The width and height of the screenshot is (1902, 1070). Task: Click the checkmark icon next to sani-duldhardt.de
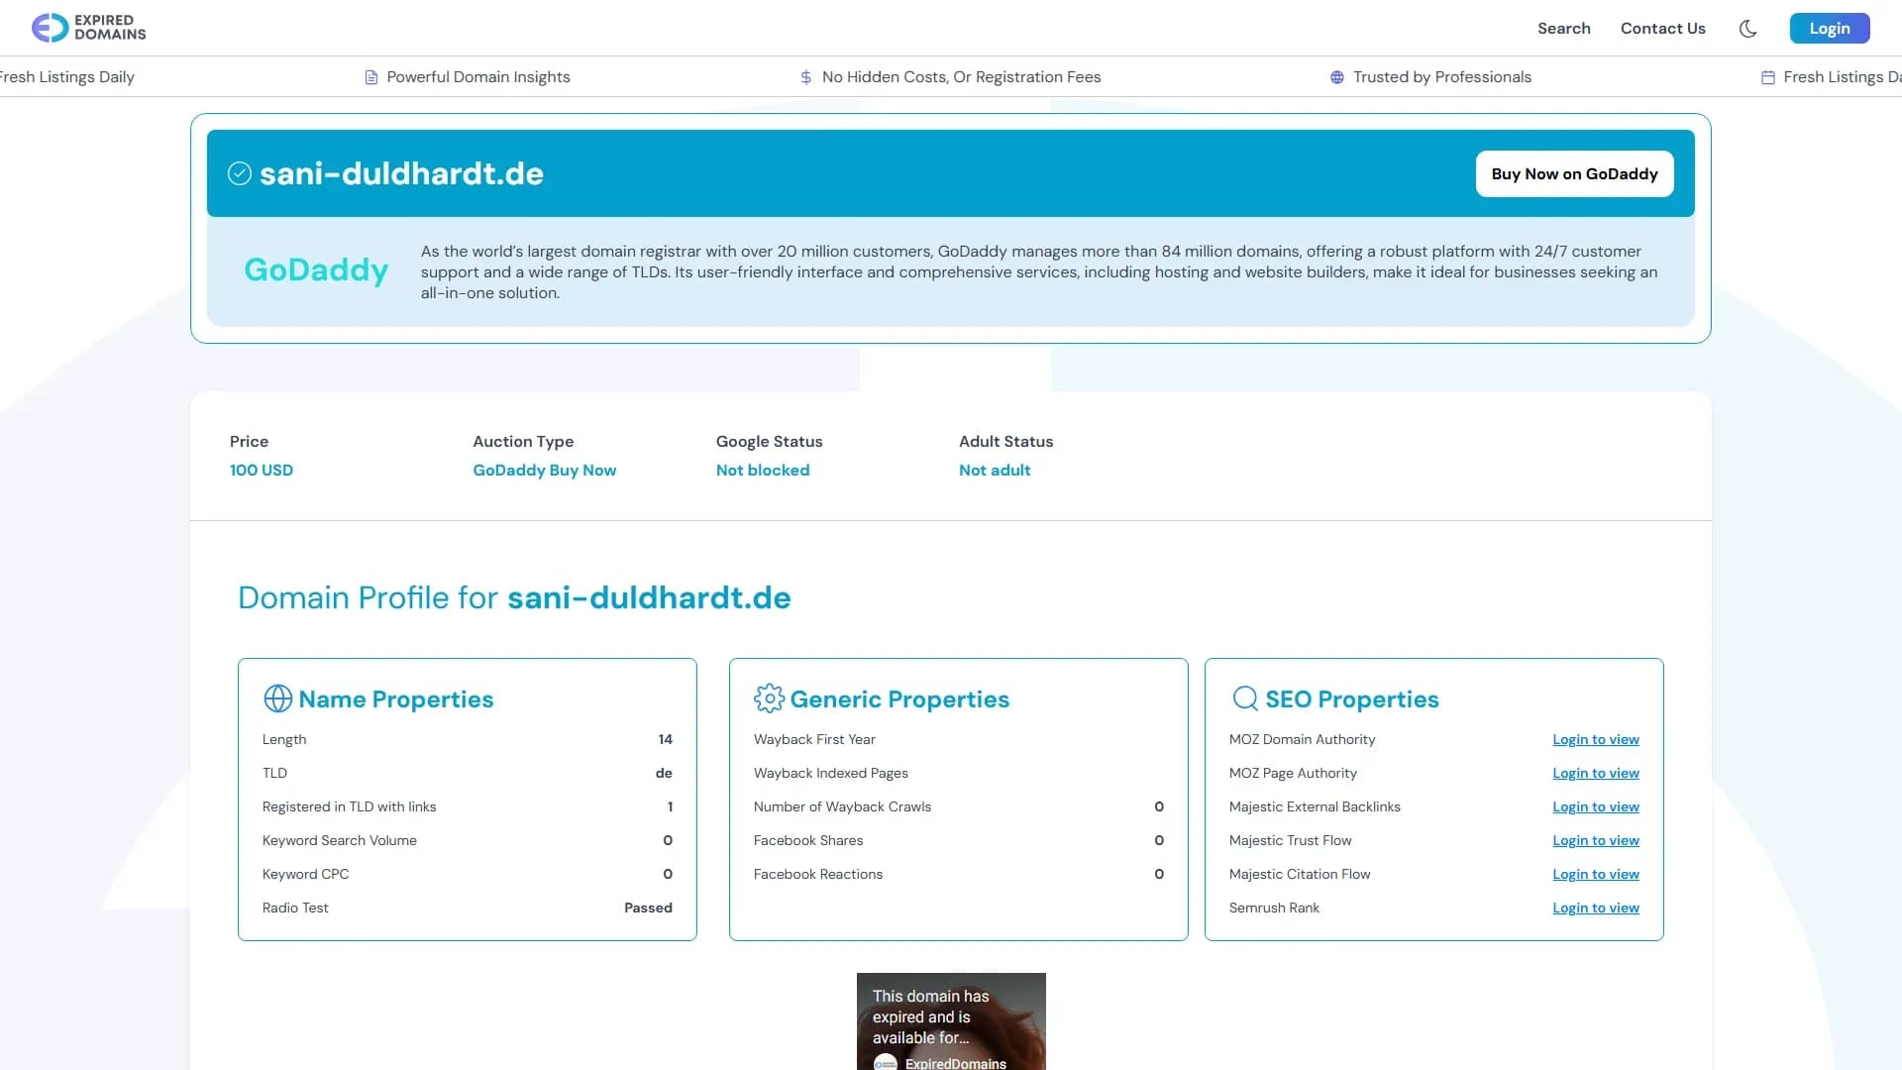point(239,173)
